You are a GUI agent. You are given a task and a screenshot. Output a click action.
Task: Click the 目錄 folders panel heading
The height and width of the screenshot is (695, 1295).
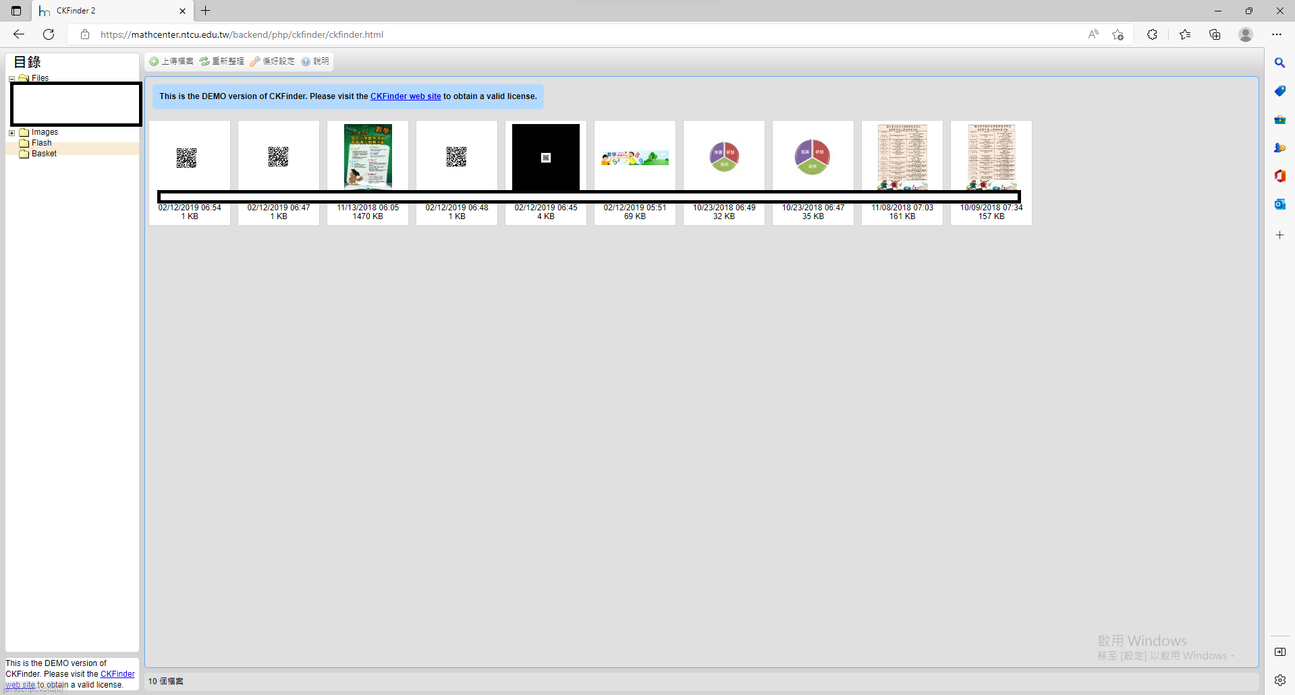point(28,62)
